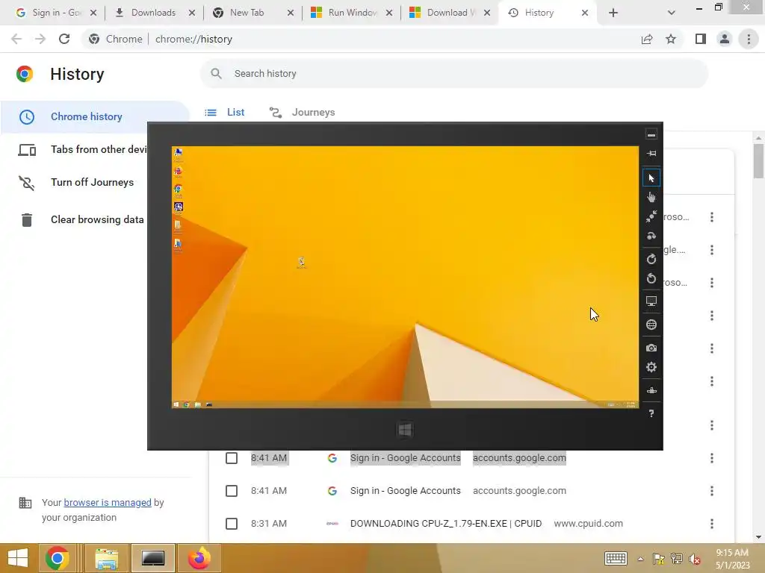Minimize the simulator via its toolbar

[x=651, y=134]
